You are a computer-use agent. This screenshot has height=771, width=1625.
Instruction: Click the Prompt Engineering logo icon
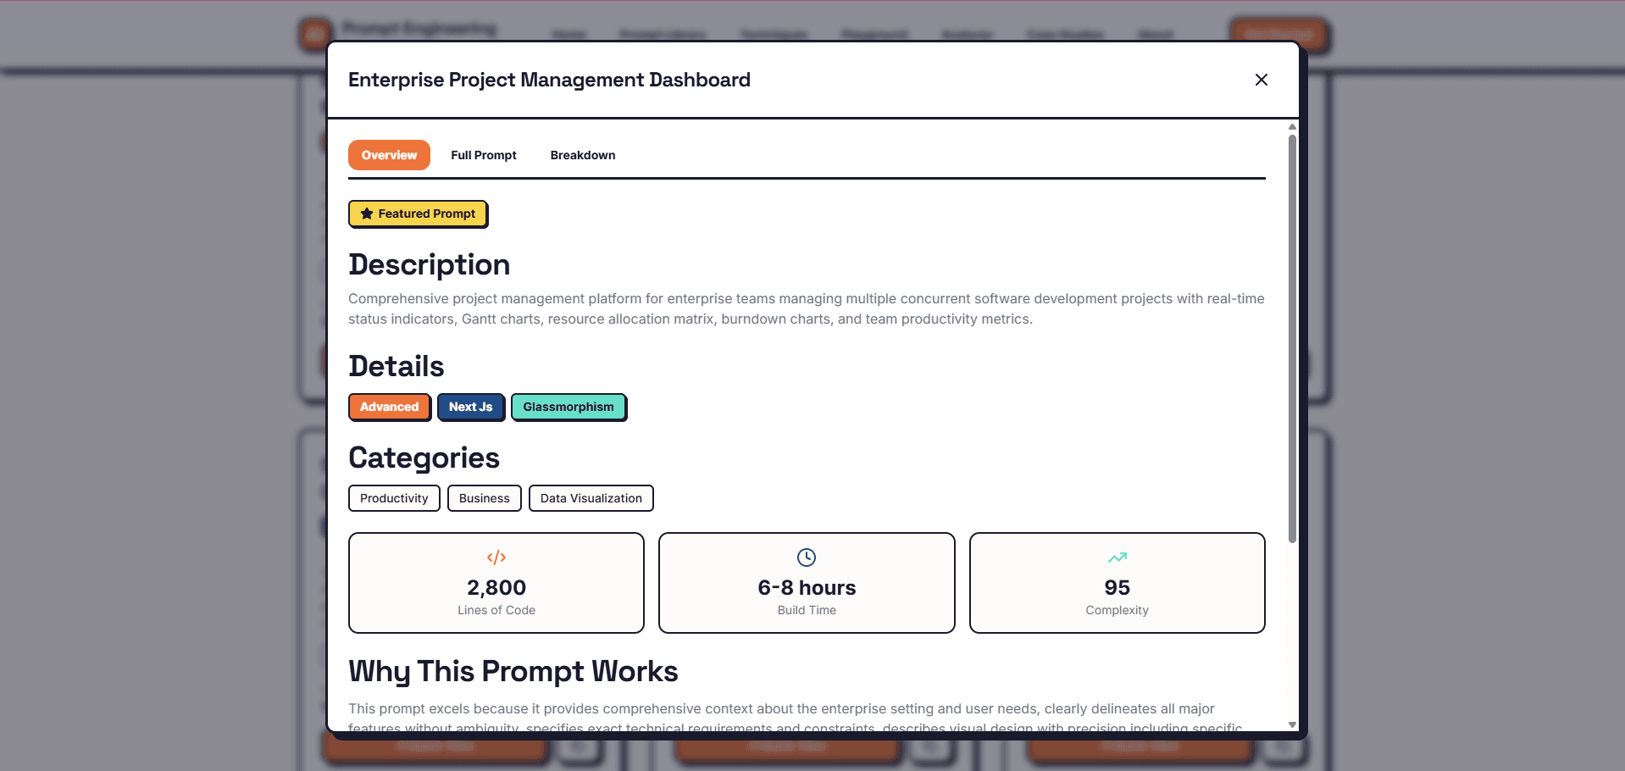coord(315,33)
